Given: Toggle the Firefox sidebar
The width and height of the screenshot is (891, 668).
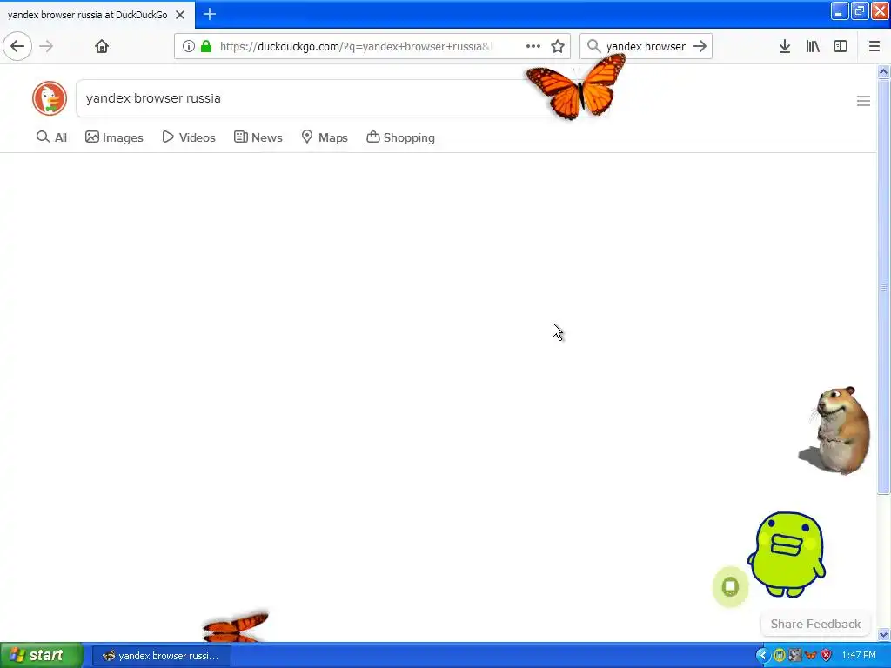Looking at the screenshot, I should point(841,47).
